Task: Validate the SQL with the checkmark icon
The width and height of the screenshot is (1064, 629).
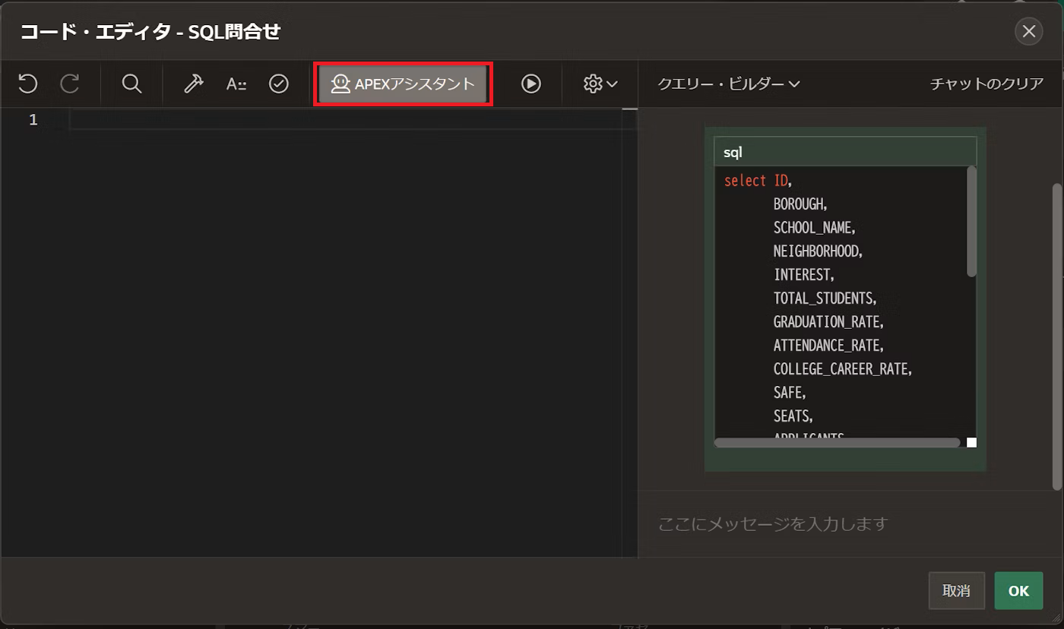Action: [278, 84]
